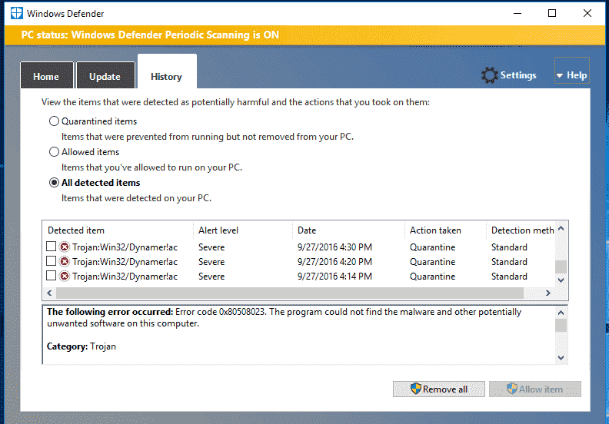Click threat icon of the 4:20 PM Trojan entry

click(x=65, y=261)
